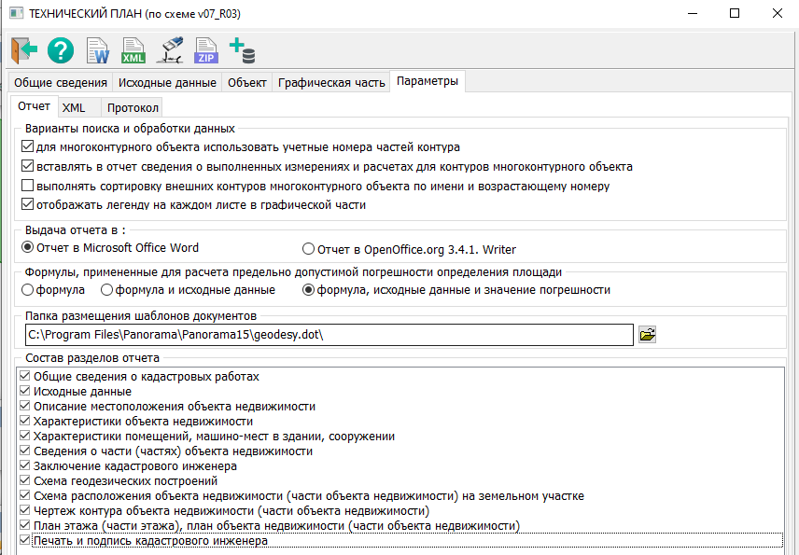799x555 pixels.
Task: Open the 'Протокол' sub-tab
Action: (x=133, y=107)
